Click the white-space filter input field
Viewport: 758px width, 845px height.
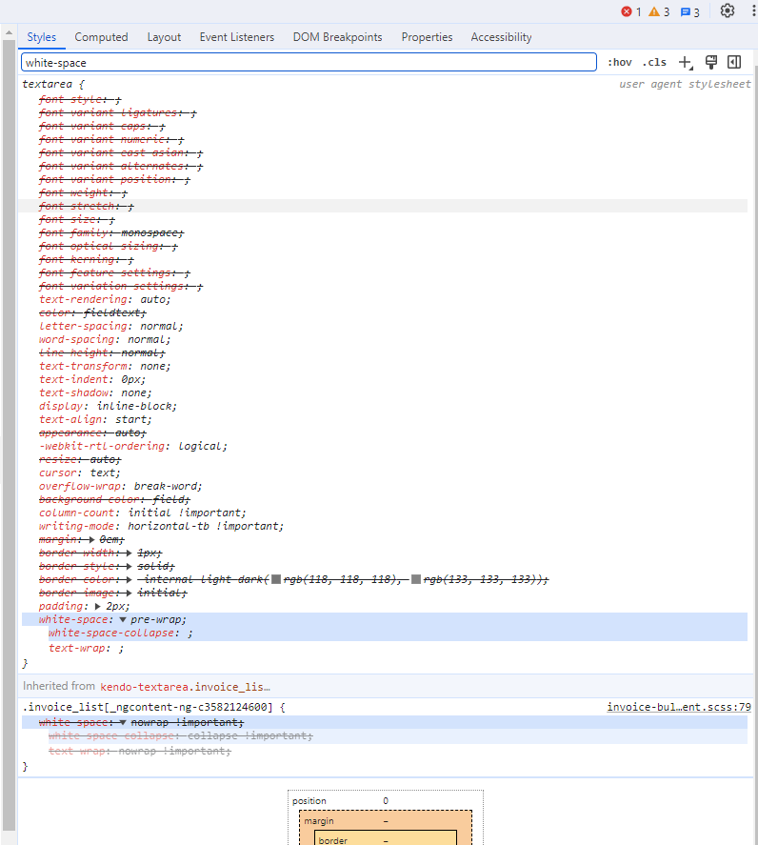[309, 62]
